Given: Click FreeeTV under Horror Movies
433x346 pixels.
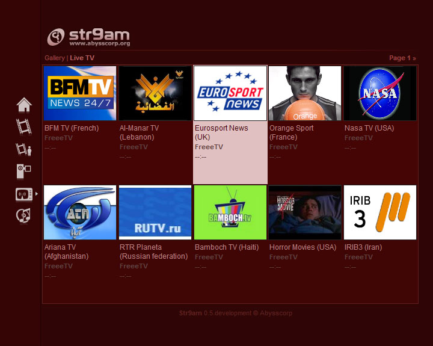Looking at the screenshot, I should coord(283,257).
